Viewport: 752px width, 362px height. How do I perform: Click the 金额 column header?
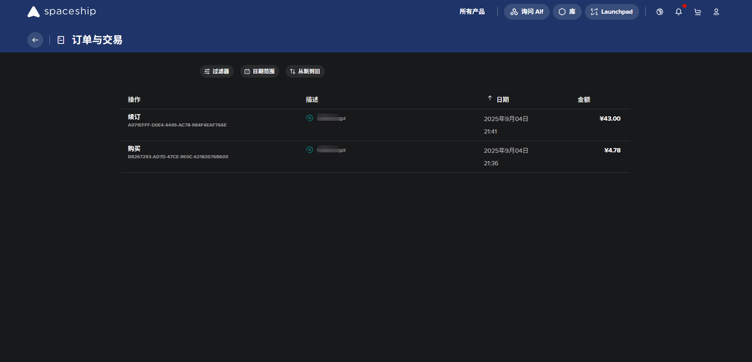(x=584, y=100)
